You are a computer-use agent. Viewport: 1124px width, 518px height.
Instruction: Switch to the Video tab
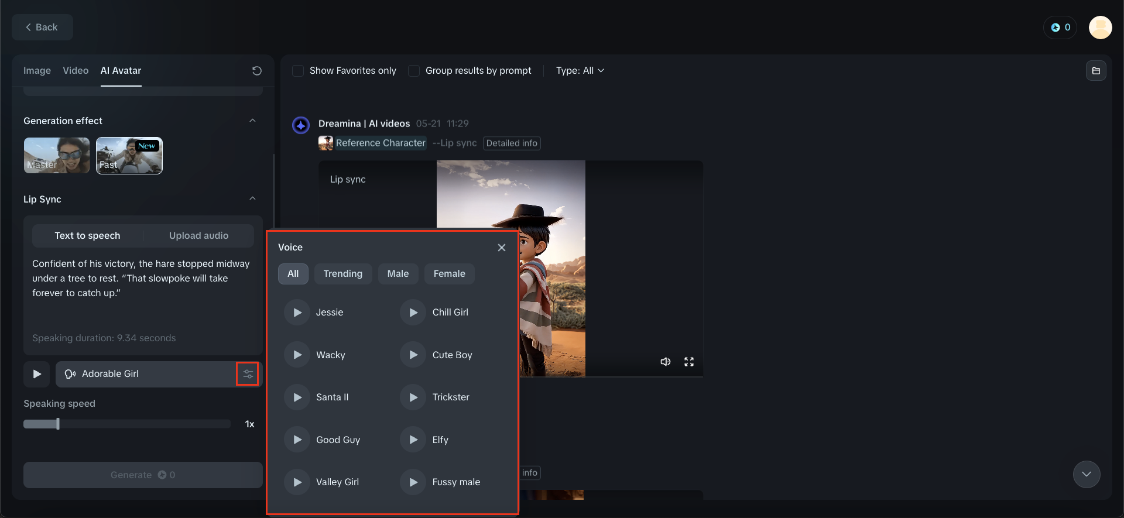click(x=76, y=71)
